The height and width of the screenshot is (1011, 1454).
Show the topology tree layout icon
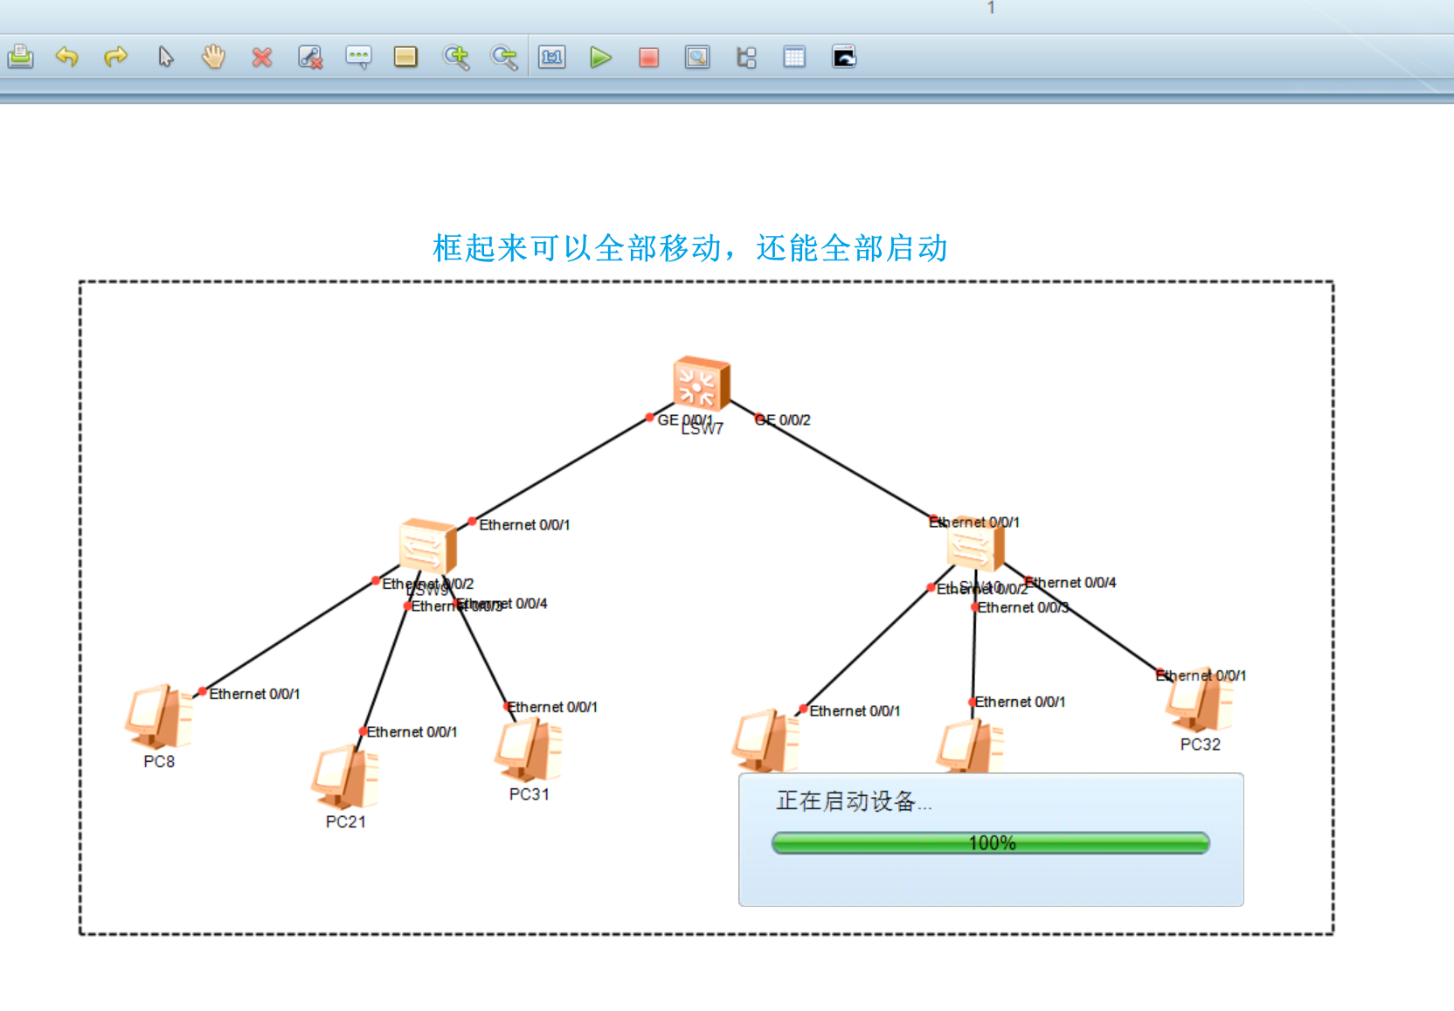(746, 58)
